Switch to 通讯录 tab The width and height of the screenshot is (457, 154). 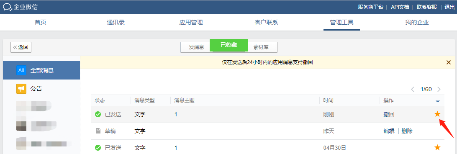[x=116, y=23]
